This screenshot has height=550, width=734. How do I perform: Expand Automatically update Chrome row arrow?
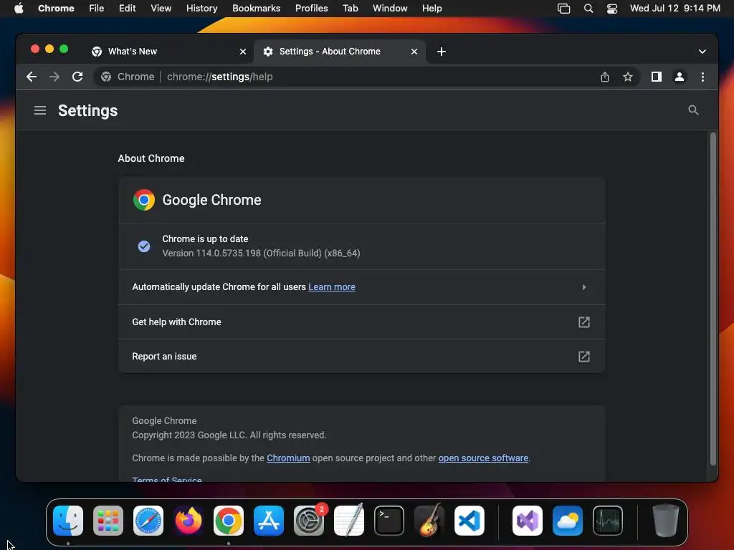[x=583, y=287]
